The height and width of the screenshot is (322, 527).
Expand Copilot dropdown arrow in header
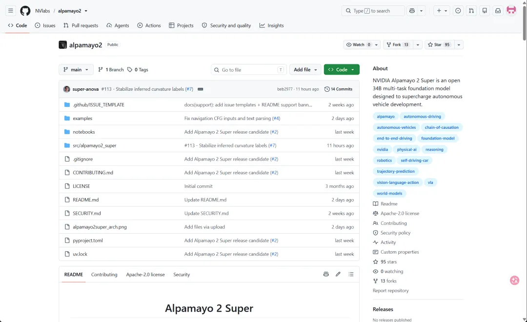[421, 11]
